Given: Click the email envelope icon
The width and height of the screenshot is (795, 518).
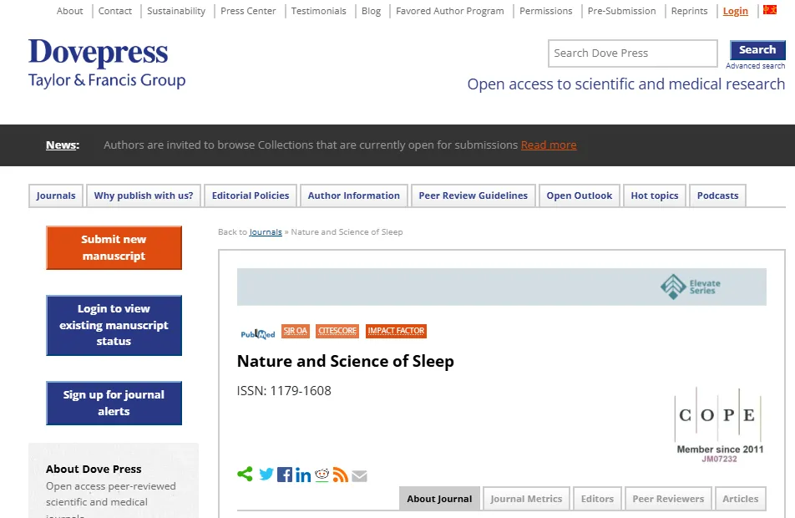Looking at the screenshot, I should (359, 476).
